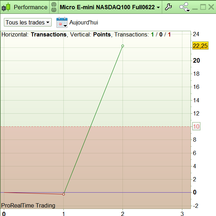This screenshot has height=216, width=216.
Task: Click the 'Aujourd'hui' period label
Action: coord(84,22)
